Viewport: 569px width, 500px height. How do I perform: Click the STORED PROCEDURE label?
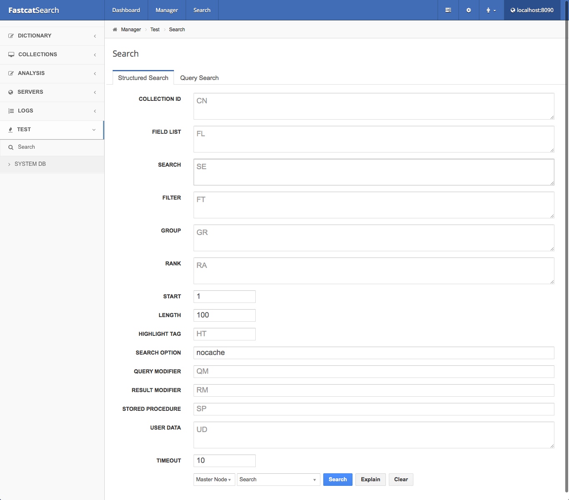151,409
